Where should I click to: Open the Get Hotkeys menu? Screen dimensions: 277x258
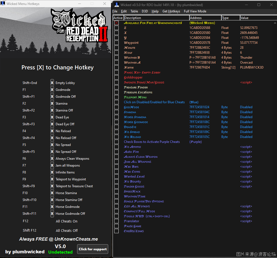pyautogui.click(x=171, y=11)
